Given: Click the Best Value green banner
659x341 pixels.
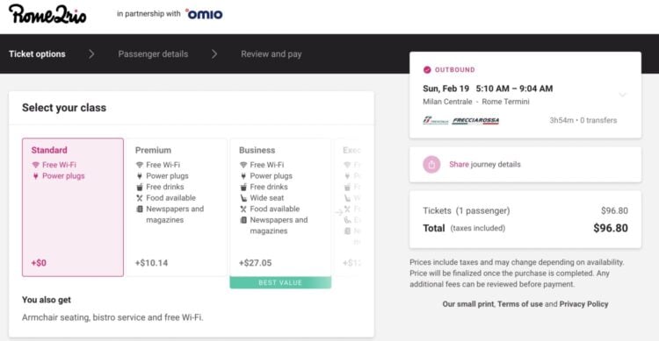Looking at the screenshot, I should (280, 282).
